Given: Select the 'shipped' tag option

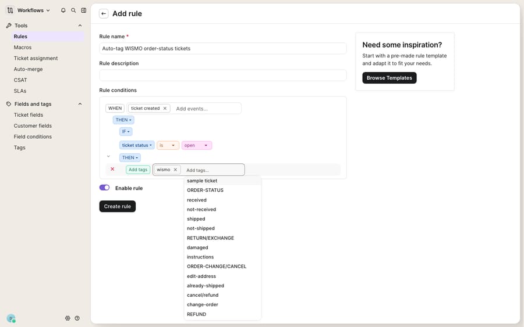Looking at the screenshot, I should (222, 219).
